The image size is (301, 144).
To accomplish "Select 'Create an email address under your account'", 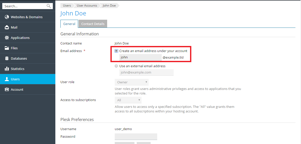I will pyautogui.click(x=116, y=51).
